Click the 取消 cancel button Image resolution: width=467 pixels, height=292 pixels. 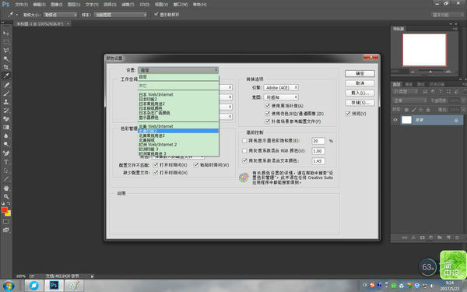point(360,83)
